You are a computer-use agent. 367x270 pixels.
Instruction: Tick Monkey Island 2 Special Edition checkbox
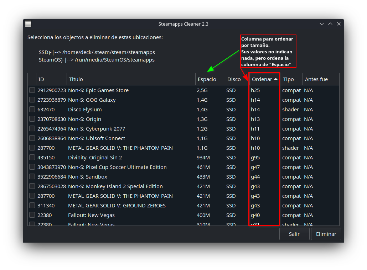32,186
